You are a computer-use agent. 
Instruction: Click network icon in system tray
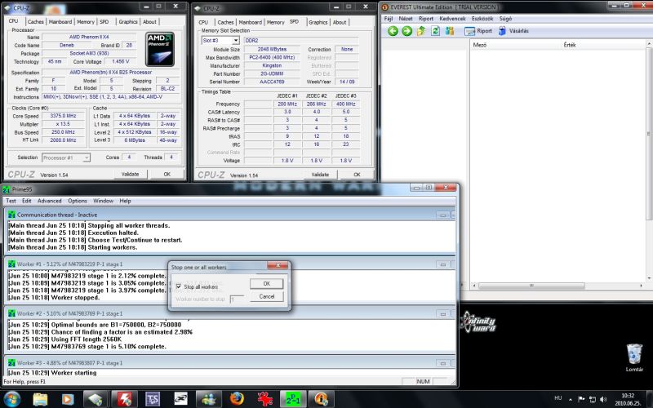pyautogui.click(x=593, y=399)
